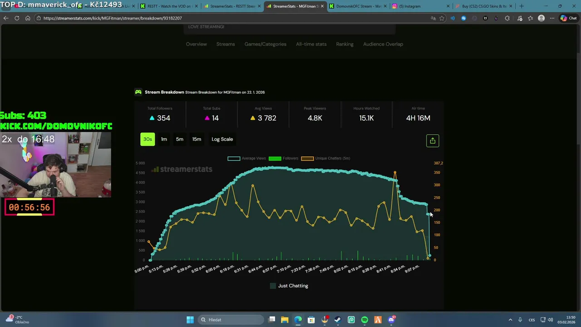The height and width of the screenshot is (327, 581).
Task: Open the Ranking page tab
Action: pyautogui.click(x=345, y=44)
